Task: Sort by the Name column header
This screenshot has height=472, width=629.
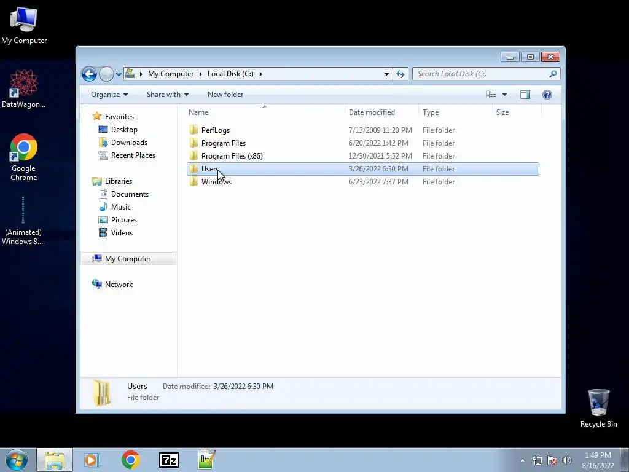Action: (265, 112)
